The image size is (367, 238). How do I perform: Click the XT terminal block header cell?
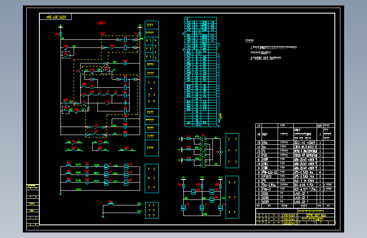coord(201,19)
